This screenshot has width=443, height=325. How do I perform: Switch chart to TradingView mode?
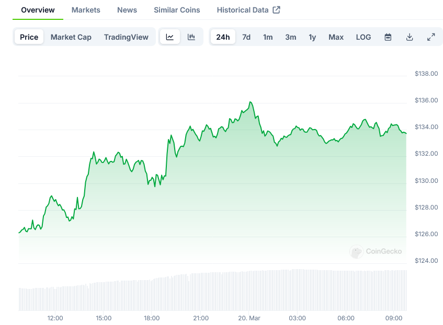pos(126,37)
